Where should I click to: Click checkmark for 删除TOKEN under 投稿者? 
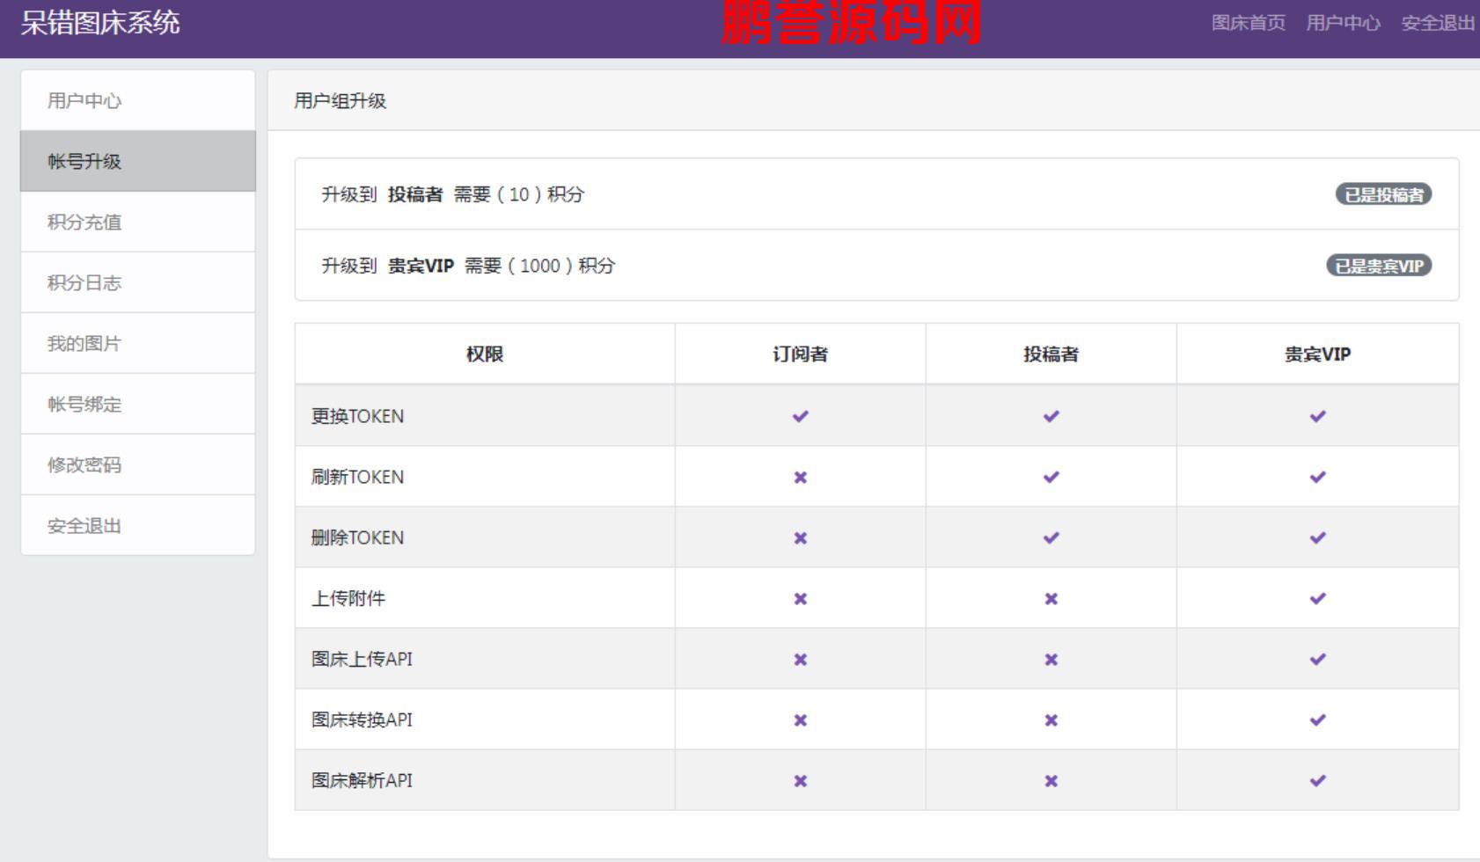(x=1051, y=537)
